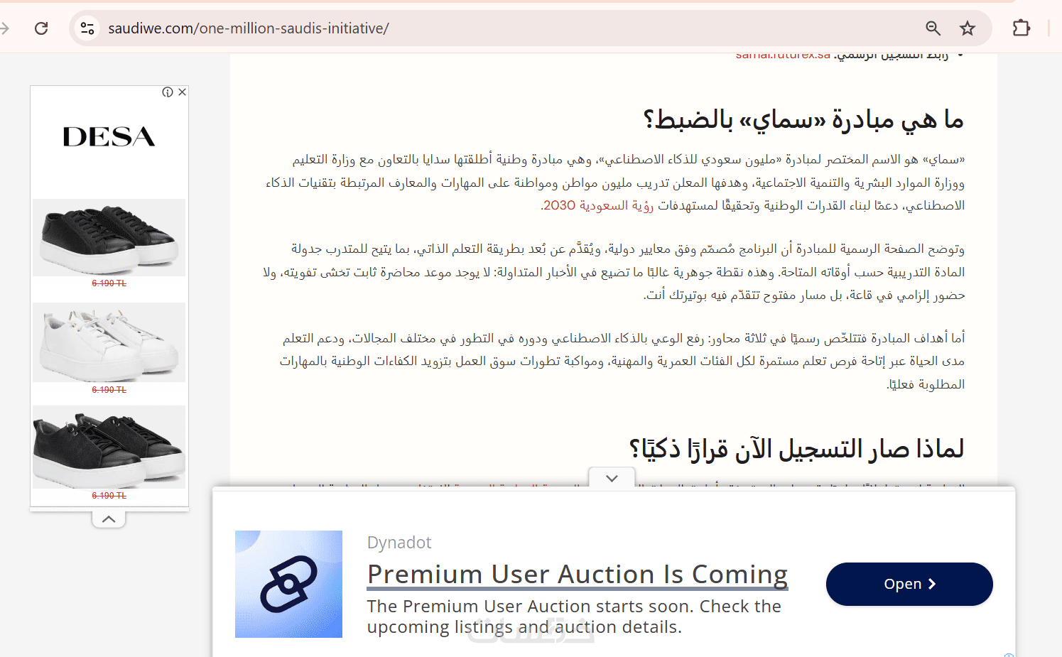Image resolution: width=1062 pixels, height=657 pixels.
Task: Click the Open button on Dynadot ad
Action: 909,584
